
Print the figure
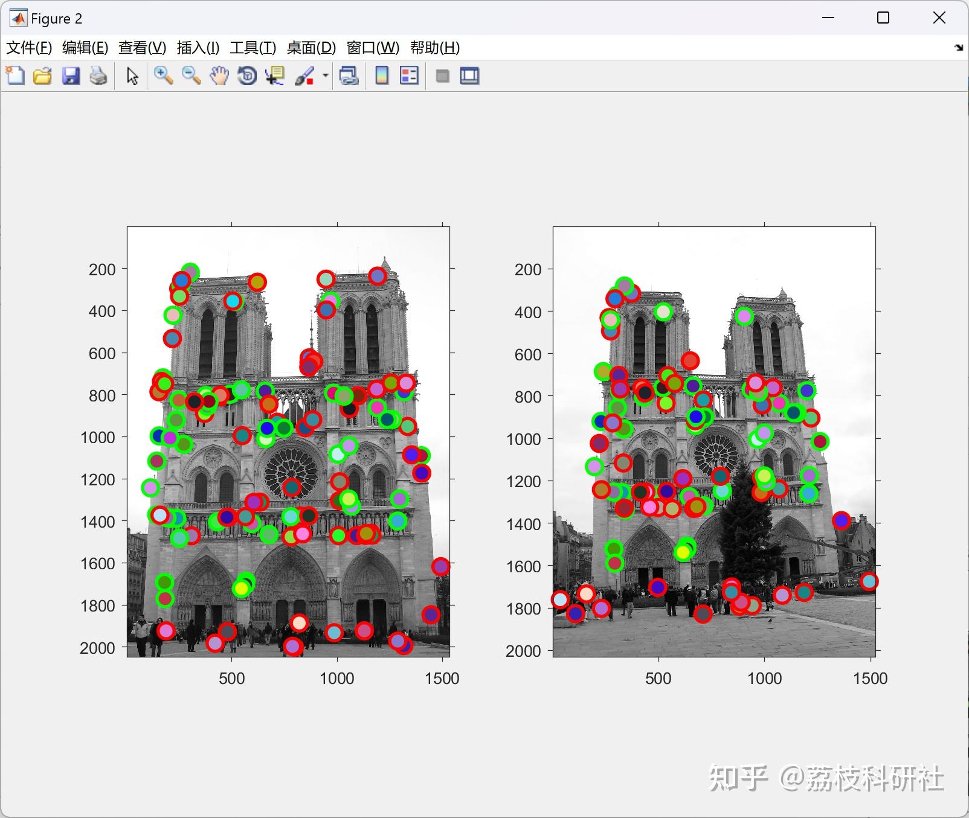click(x=98, y=75)
